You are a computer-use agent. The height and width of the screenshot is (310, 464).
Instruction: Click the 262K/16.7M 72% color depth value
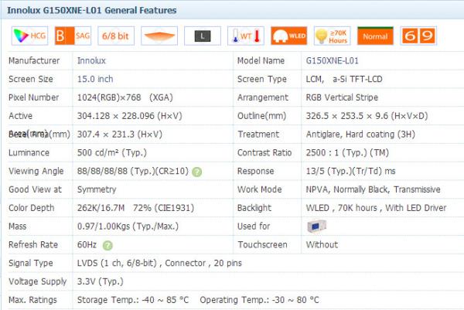[x=135, y=208]
